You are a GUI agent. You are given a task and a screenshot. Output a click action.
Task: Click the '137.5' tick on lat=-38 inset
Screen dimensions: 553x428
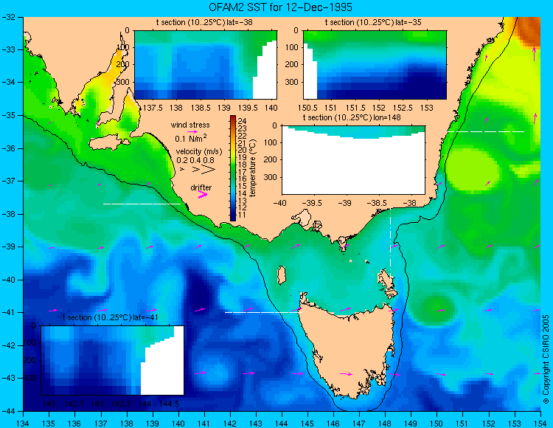[153, 108]
